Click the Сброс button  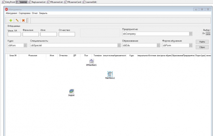pos(202,47)
